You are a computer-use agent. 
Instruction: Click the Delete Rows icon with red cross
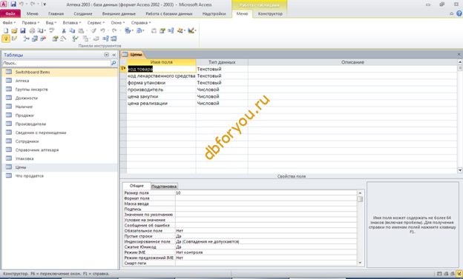pos(43,38)
